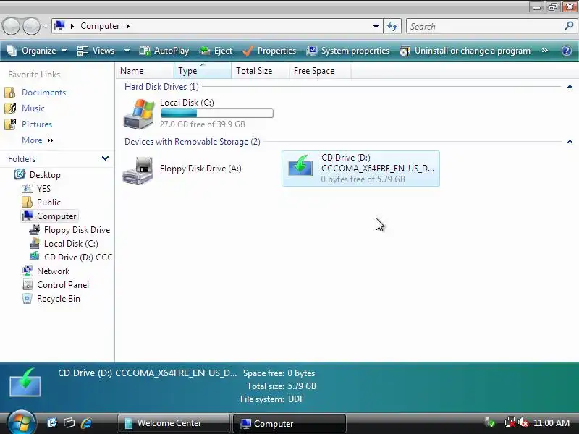Collapse the Folders pane
This screenshot has width=579, height=434.
[x=105, y=158]
